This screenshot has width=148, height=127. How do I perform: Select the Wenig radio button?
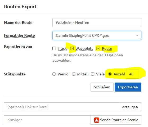(54, 74)
